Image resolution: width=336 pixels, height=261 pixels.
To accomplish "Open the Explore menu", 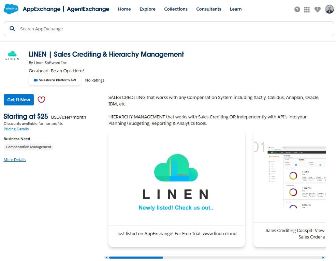I will (147, 9).
